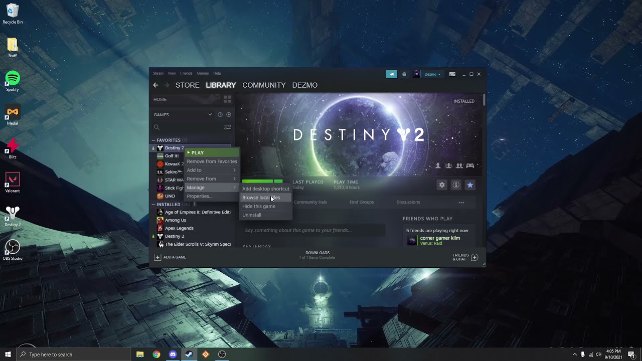Screen dimensions: 642x361
Task: Open the Find Groups link
Action: coord(362,202)
